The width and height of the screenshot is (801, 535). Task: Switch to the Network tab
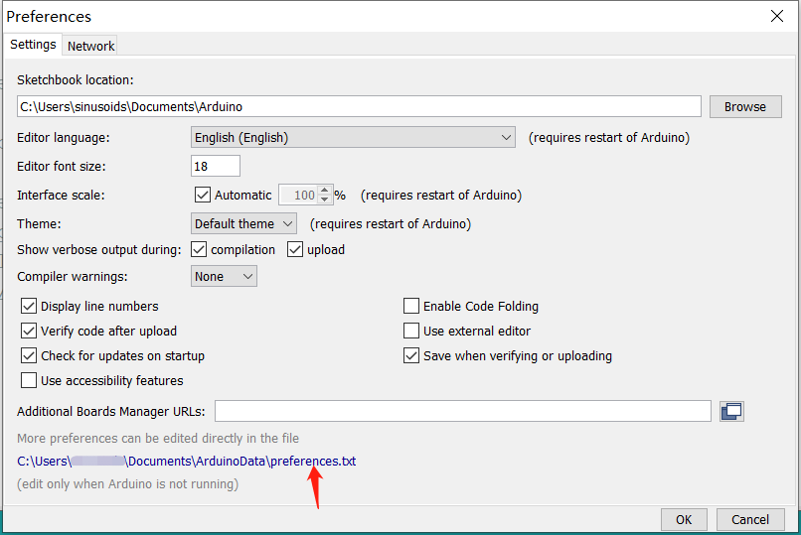click(x=90, y=46)
